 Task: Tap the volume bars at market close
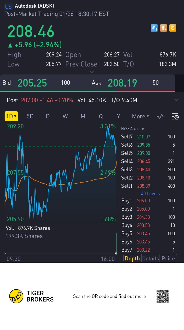coord(116,243)
